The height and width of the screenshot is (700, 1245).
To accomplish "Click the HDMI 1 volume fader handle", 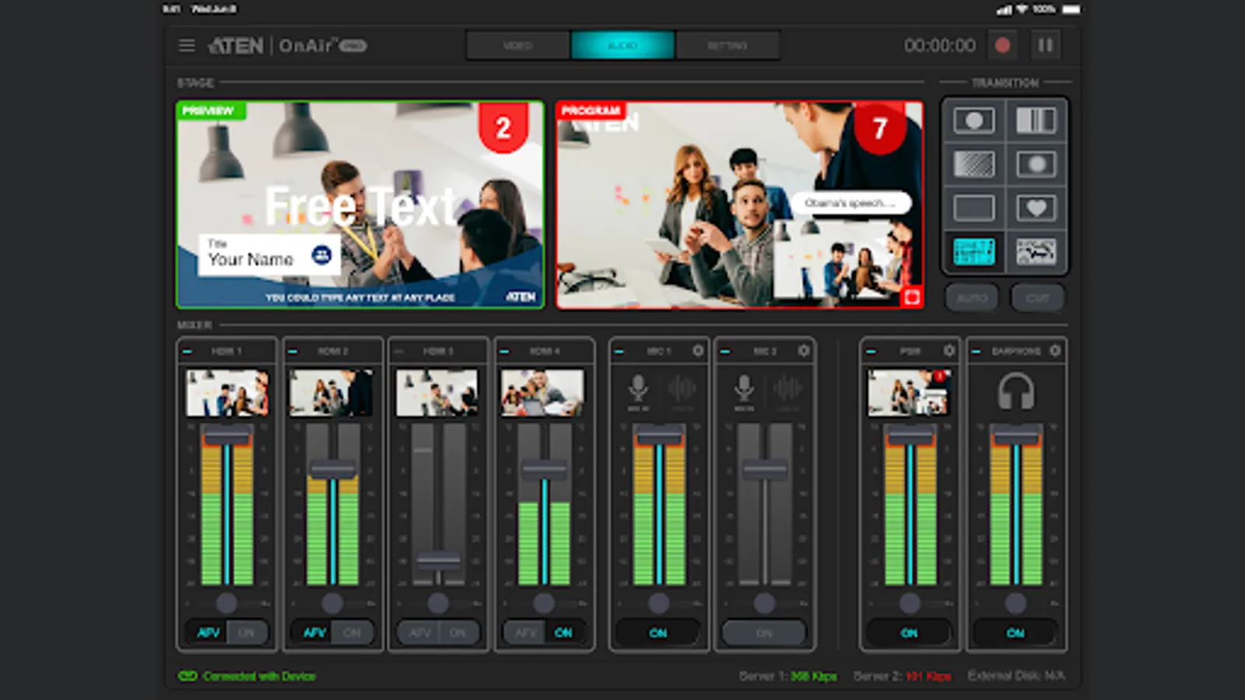I will click(226, 436).
